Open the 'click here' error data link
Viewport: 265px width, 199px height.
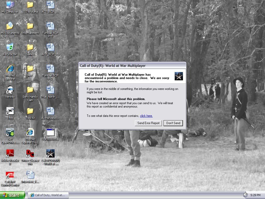click(146, 116)
